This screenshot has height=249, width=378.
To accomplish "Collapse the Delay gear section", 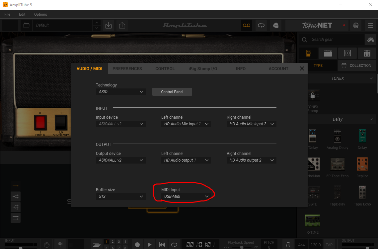I will (x=371, y=119).
